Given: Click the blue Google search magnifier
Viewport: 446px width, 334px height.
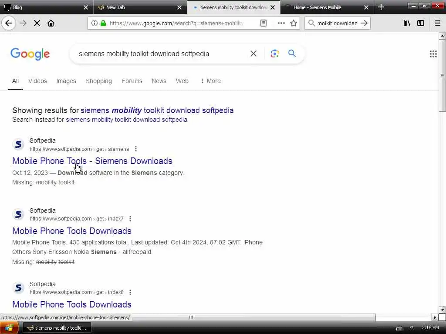Looking at the screenshot, I should coord(292,53).
